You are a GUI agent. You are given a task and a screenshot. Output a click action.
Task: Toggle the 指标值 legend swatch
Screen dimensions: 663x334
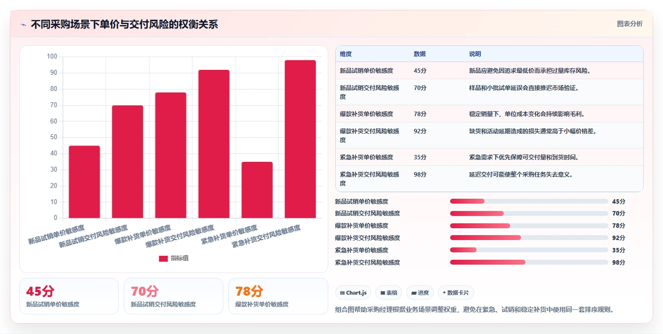pyautogui.click(x=163, y=259)
